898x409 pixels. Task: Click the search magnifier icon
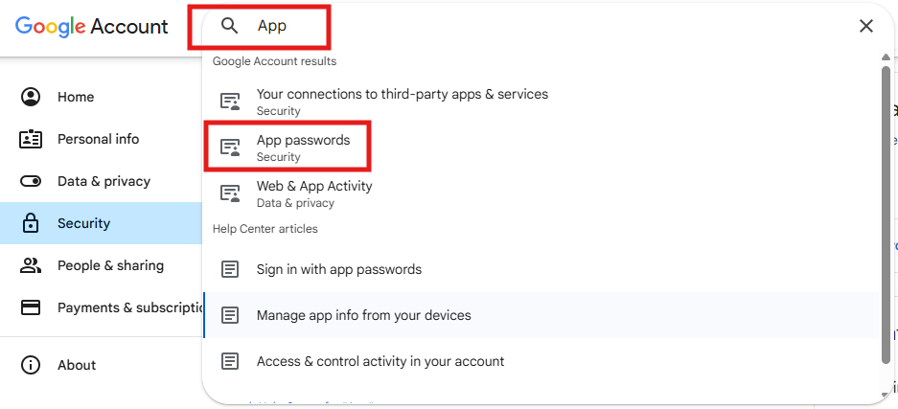pos(229,26)
